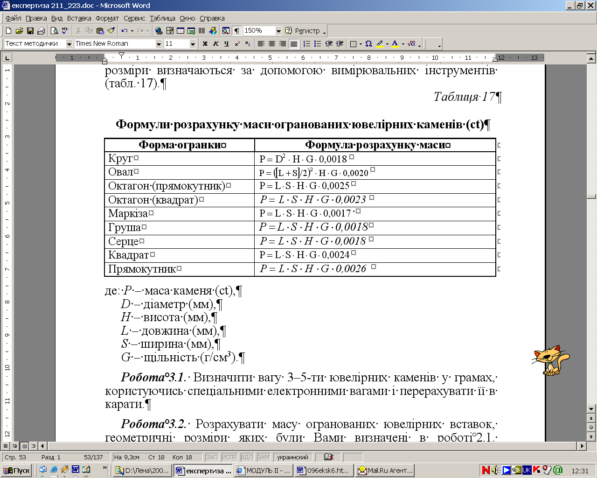This screenshot has width=597, height=478.
Task: Open the font color dropdown arrow
Action: [x=403, y=43]
